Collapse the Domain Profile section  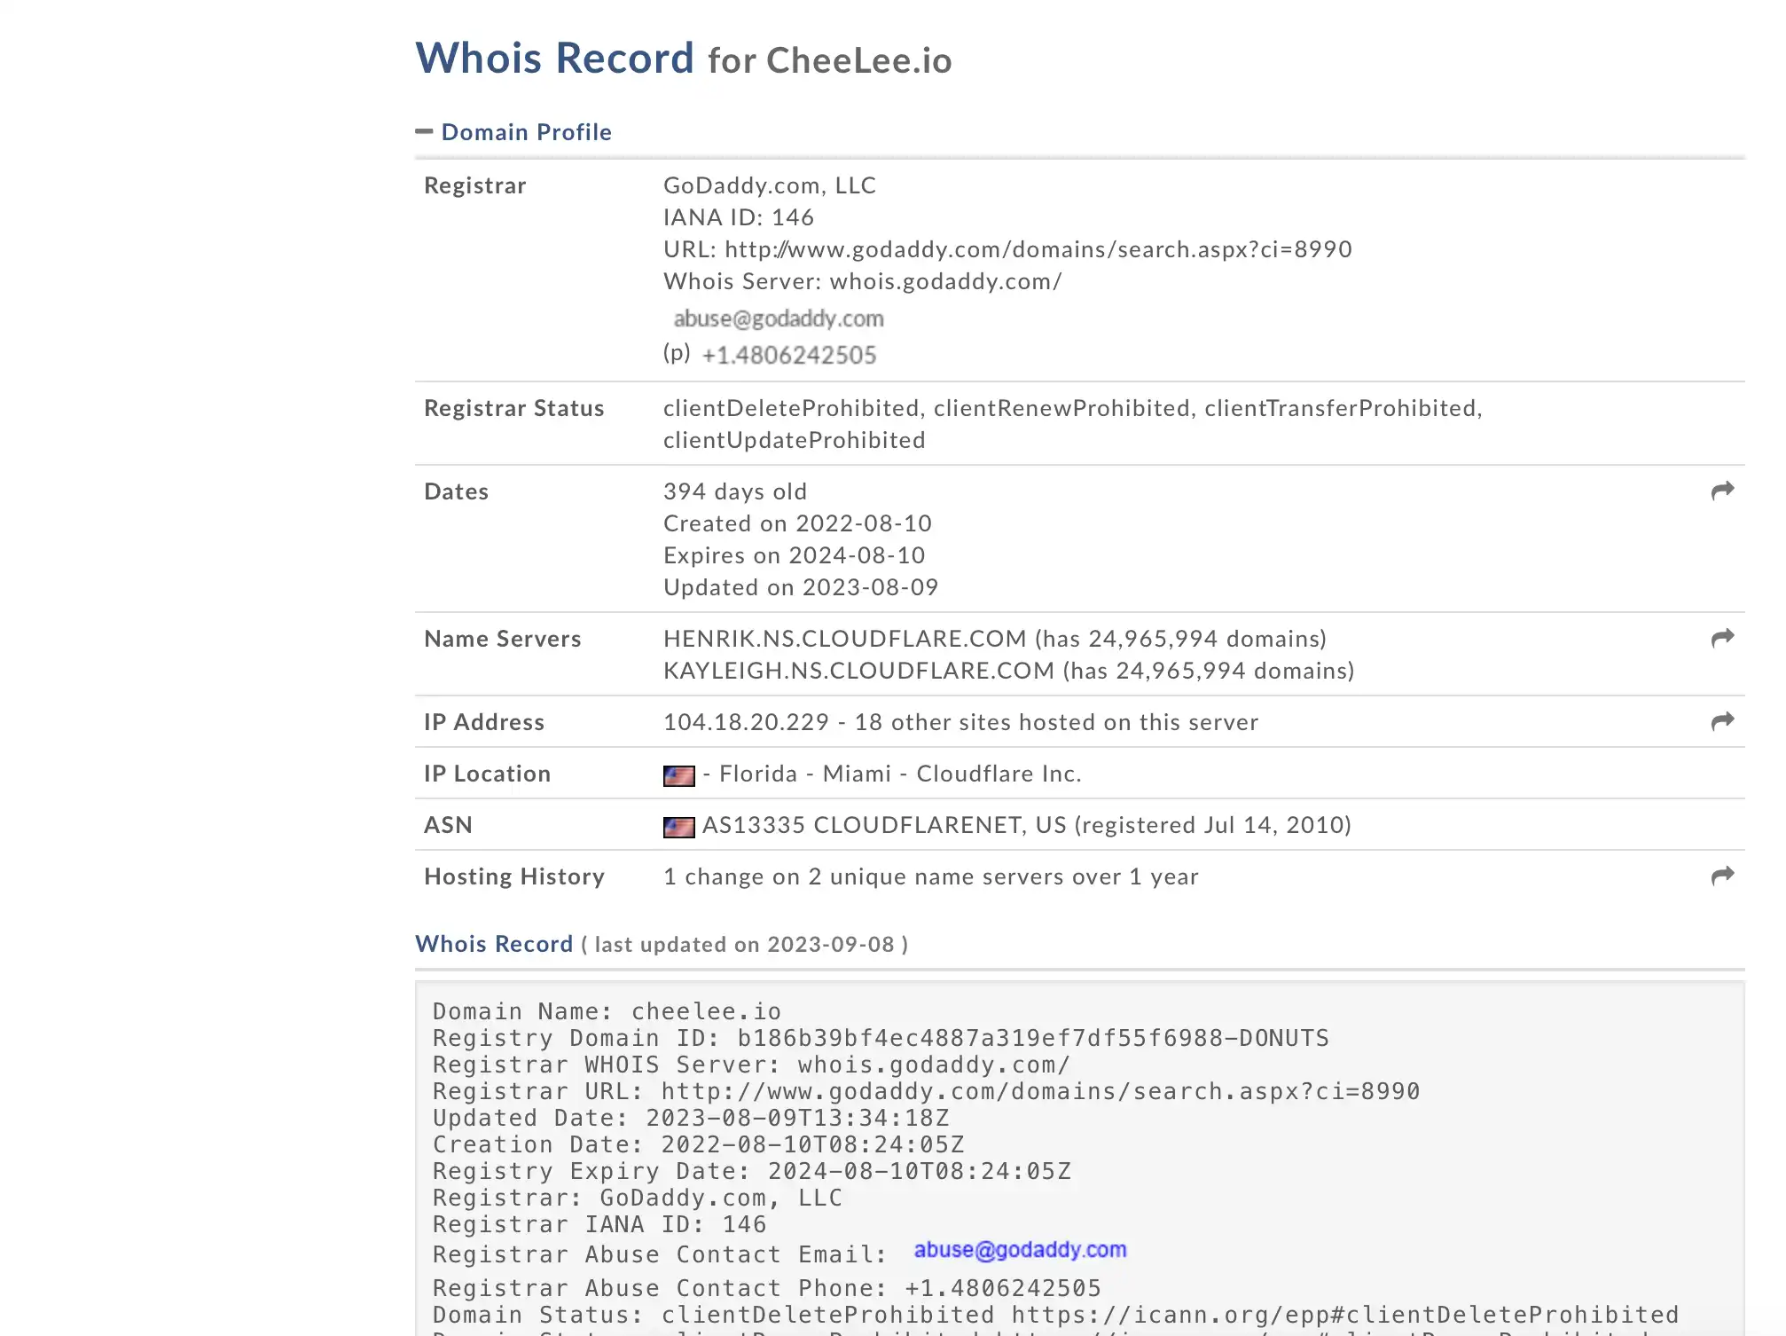click(x=424, y=132)
